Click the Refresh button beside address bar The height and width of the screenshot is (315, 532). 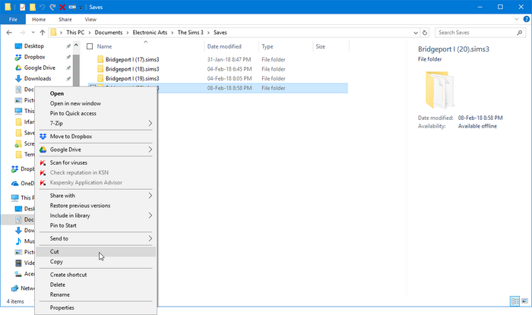425,33
